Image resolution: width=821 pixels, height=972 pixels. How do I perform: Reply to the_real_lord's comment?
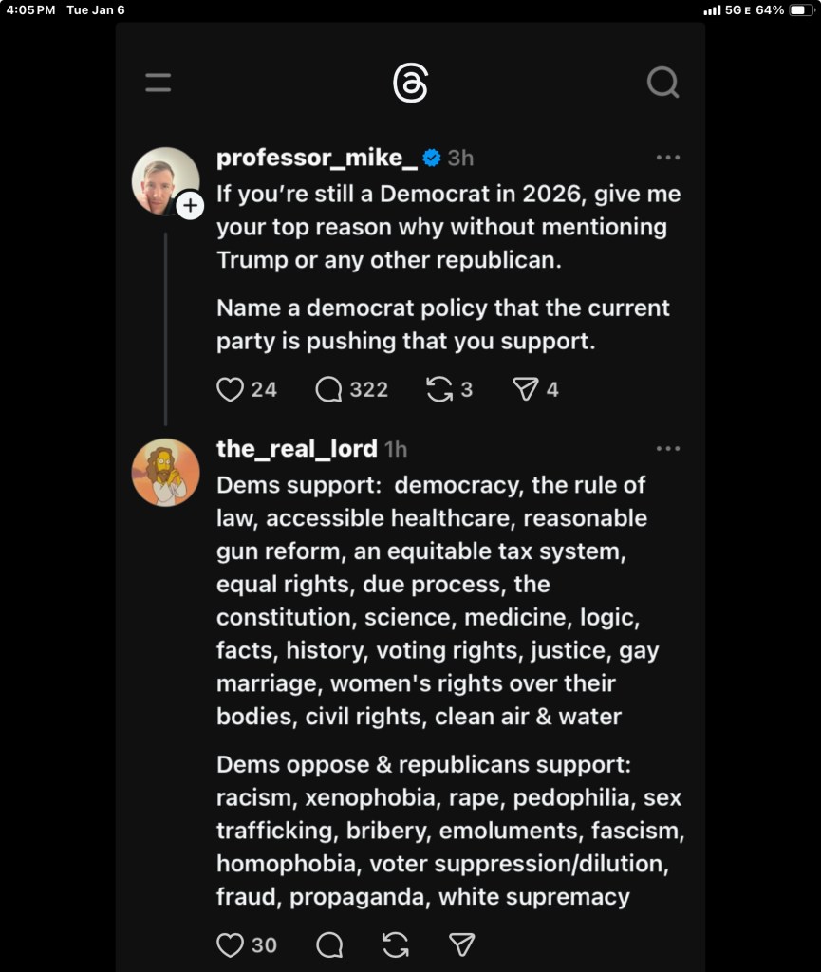(329, 944)
